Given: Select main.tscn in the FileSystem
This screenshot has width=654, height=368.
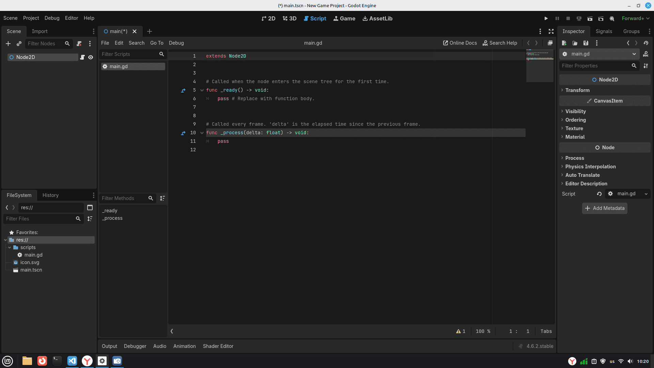Looking at the screenshot, I should [31, 270].
